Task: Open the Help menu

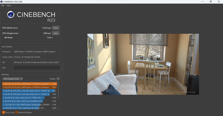Action: coord(9,6)
